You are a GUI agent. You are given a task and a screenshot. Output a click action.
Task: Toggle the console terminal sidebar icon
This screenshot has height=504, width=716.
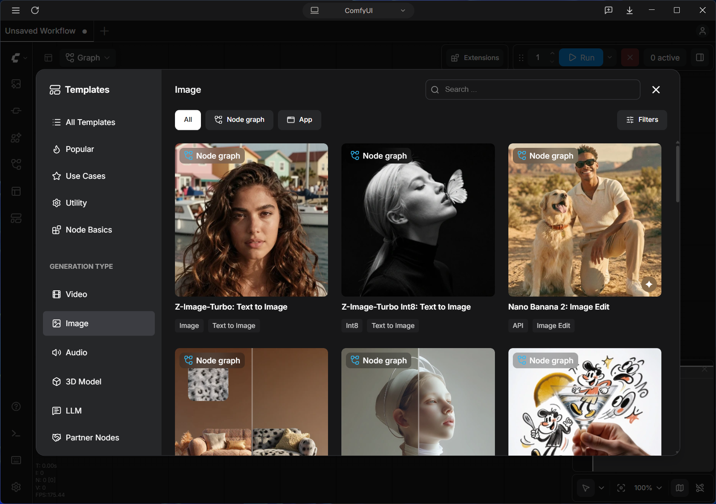tap(16, 433)
